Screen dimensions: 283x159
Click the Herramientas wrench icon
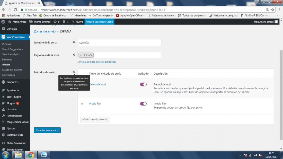click(x=3, y=116)
